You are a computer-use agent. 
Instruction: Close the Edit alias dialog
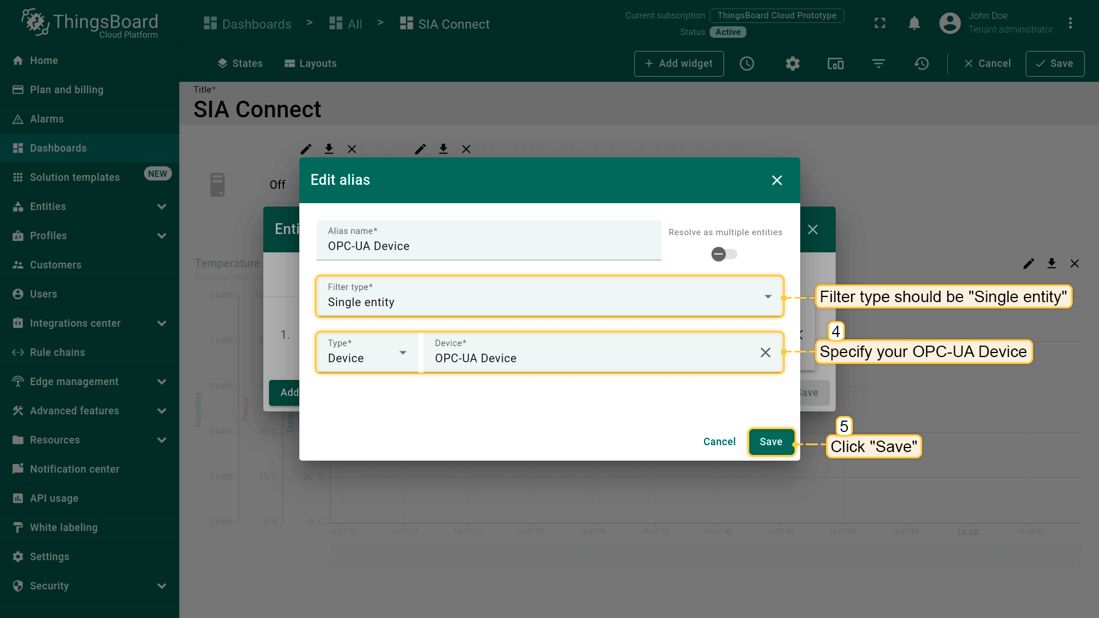(777, 180)
